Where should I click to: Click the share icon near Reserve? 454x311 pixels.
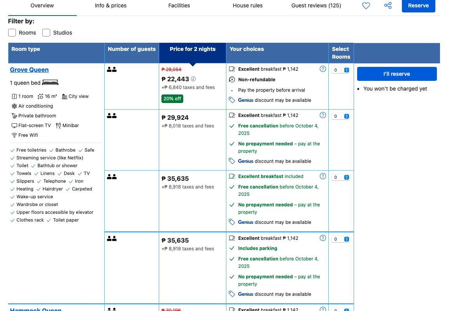(x=387, y=6)
